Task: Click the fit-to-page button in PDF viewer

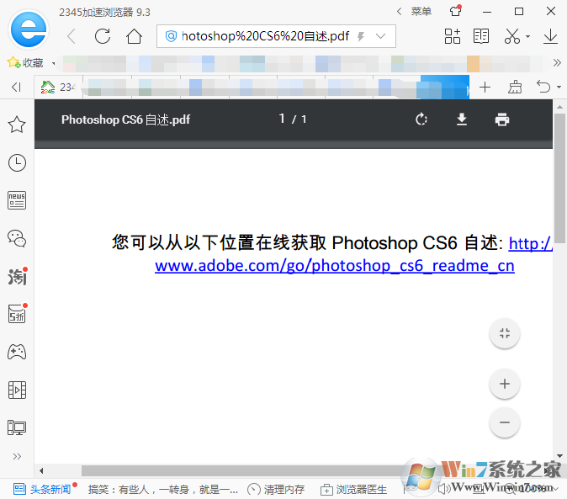Action: point(505,333)
